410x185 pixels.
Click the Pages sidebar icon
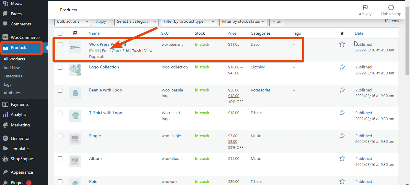click(x=5, y=14)
